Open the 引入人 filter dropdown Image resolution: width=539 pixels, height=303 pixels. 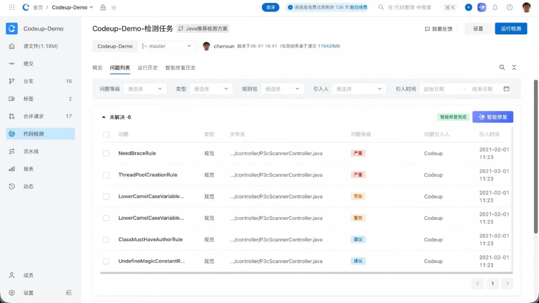[x=359, y=89]
